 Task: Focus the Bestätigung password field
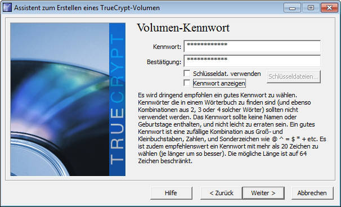click(x=252, y=61)
